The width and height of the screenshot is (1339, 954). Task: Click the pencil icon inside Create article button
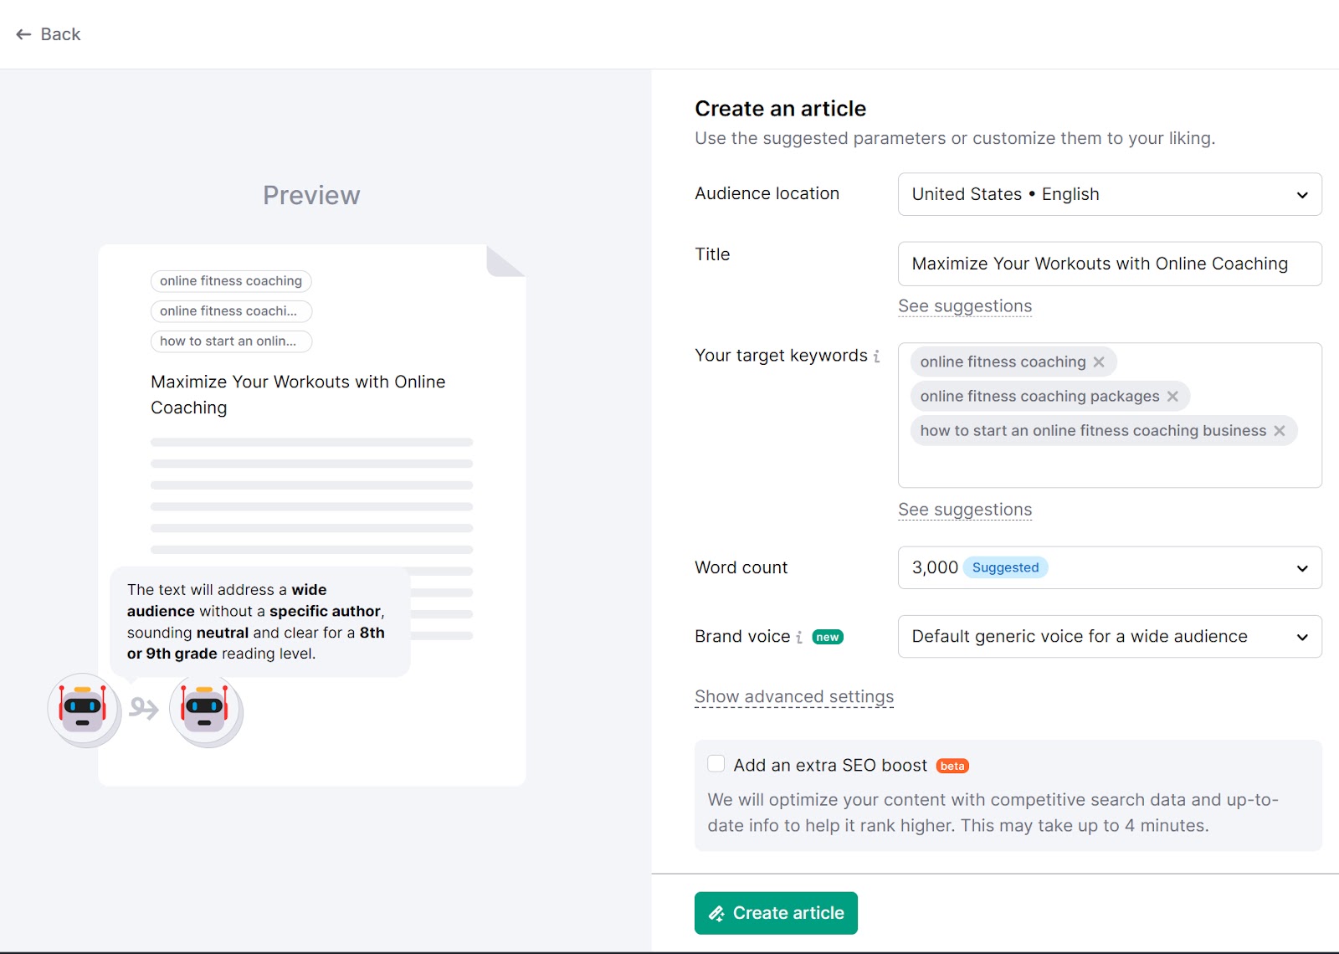pos(717,913)
